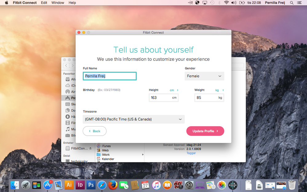Click the Bluetooth icon in the menu bar
This screenshot has height=192, width=307.
click(219, 3)
